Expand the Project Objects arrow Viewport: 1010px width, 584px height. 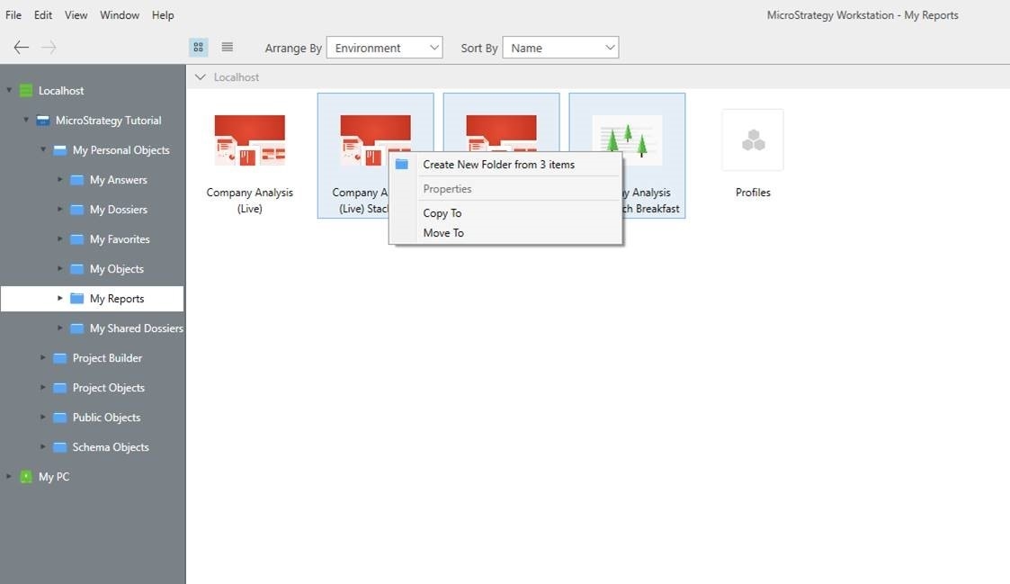pos(43,387)
